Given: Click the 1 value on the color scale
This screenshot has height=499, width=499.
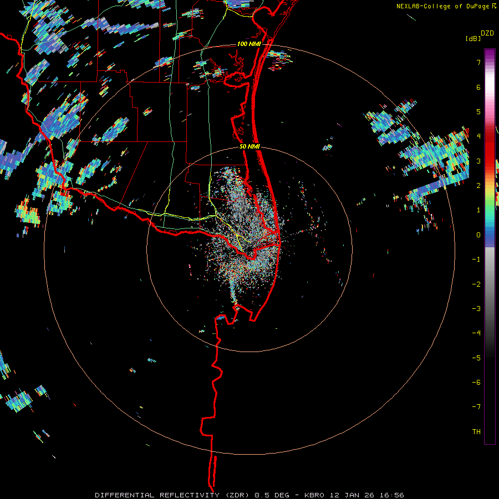Looking at the screenshot, I should click(x=478, y=210).
